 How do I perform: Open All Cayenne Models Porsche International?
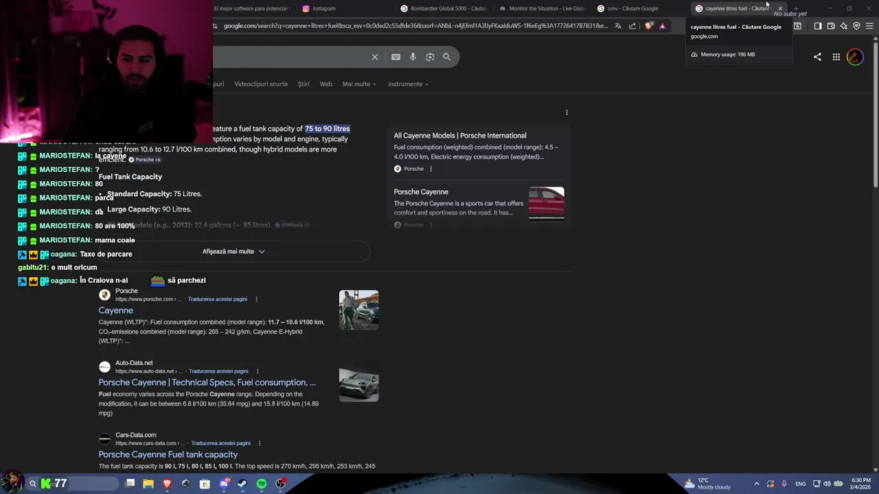pyautogui.click(x=460, y=136)
